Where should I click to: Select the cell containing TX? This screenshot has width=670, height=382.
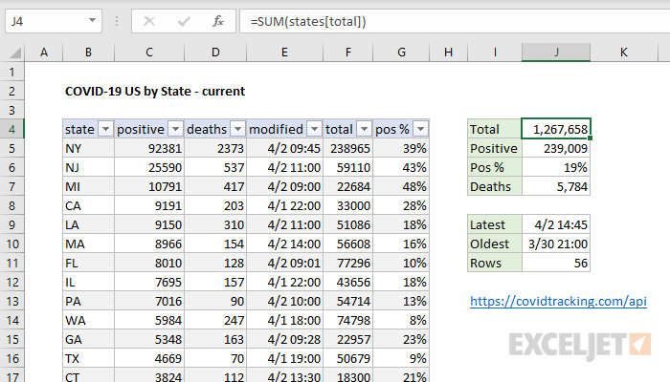(88, 358)
